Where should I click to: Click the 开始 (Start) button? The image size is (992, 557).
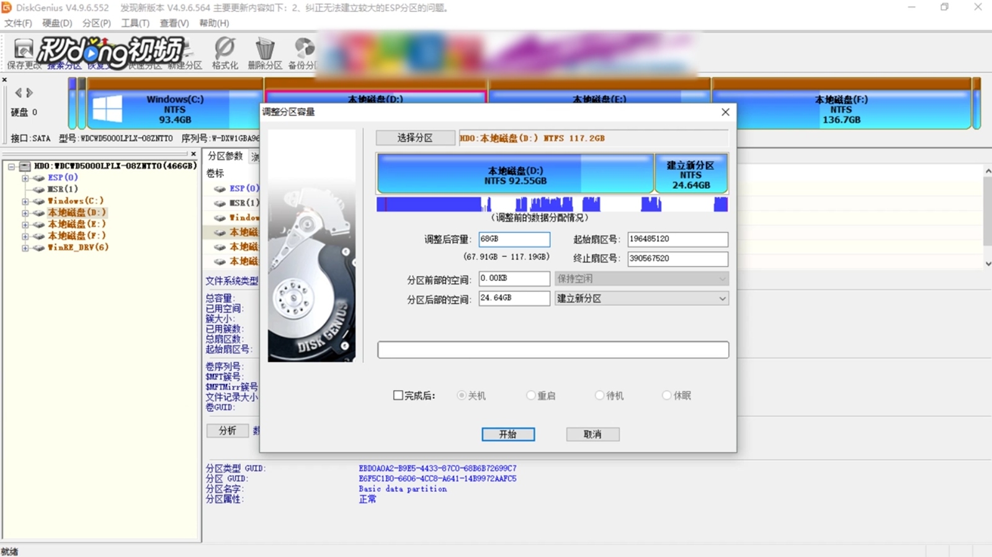(508, 434)
